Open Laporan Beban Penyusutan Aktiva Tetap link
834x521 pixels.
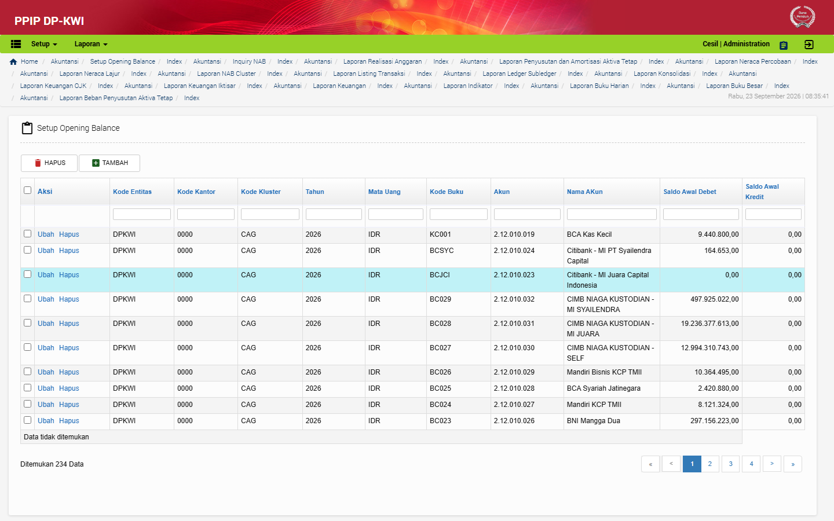[116, 98]
